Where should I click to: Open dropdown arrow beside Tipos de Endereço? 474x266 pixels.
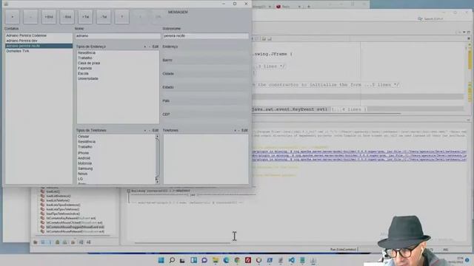point(145,47)
